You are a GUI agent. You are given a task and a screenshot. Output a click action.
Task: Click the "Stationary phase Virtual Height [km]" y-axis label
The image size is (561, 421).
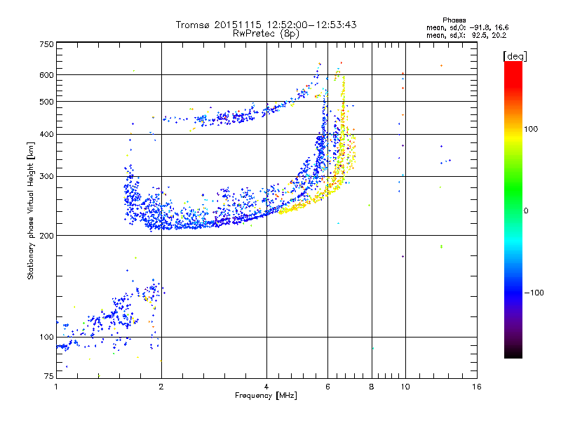(x=30, y=211)
